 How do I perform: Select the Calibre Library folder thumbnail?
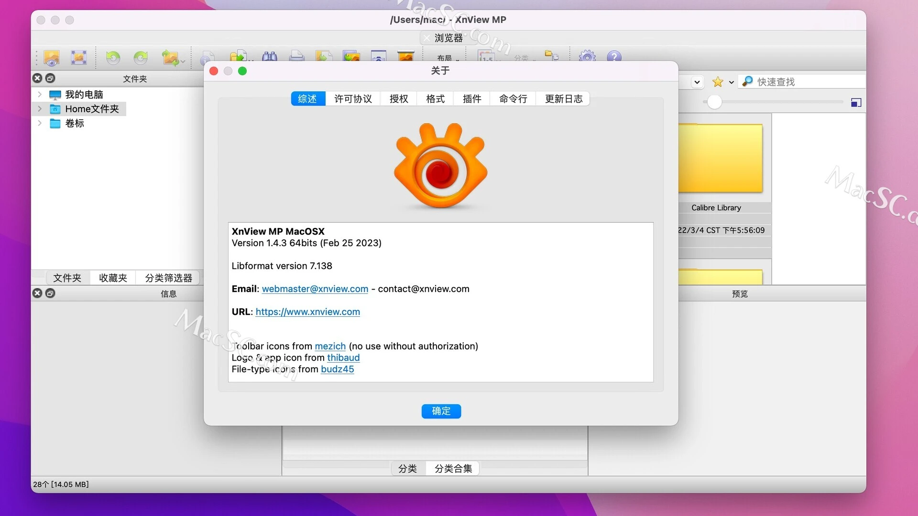[721, 159]
